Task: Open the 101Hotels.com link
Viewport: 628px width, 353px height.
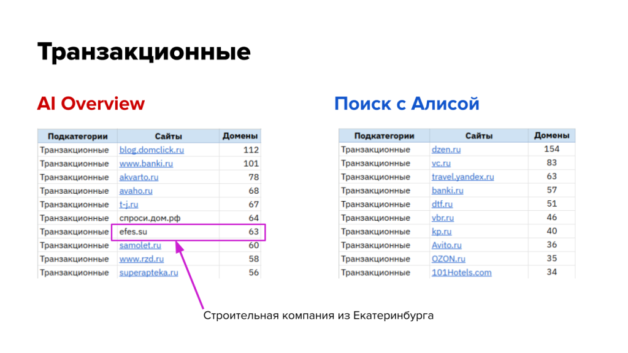Action: (x=461, y=272)
